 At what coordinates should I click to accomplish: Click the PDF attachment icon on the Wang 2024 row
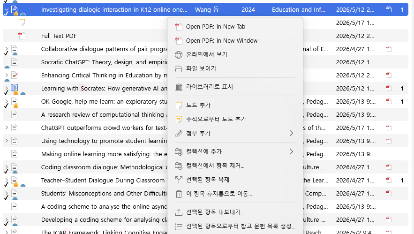(389, 10)
